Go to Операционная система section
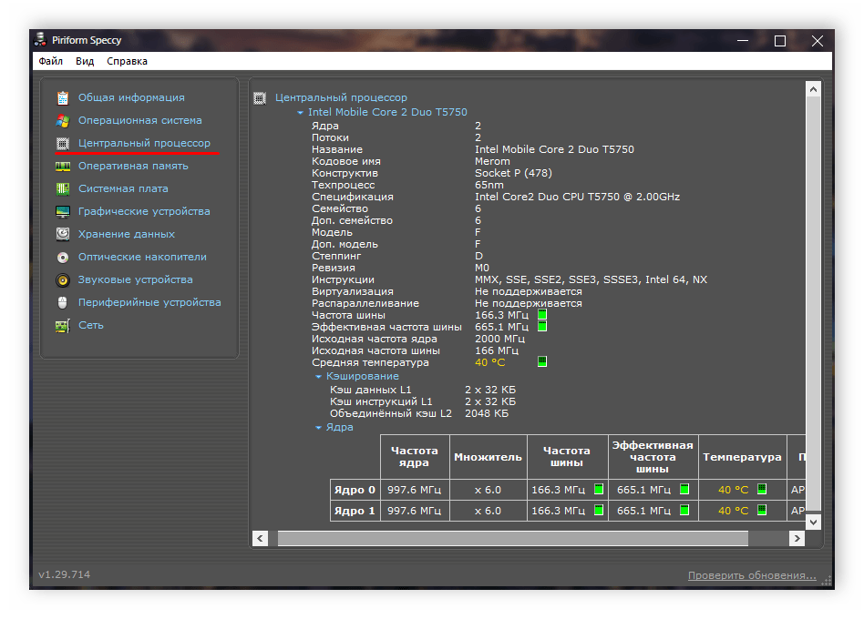Image resolution: width=864 pixels, height=619 pixels. 140,120
